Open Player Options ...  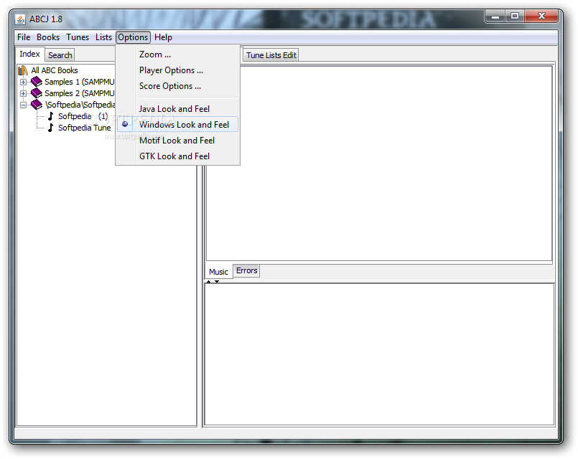(177, 70)
